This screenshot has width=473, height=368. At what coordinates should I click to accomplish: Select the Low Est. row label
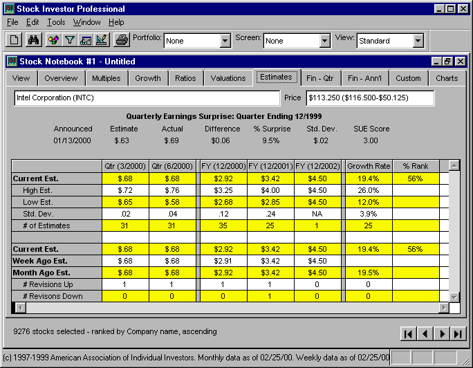click(57, 202)
